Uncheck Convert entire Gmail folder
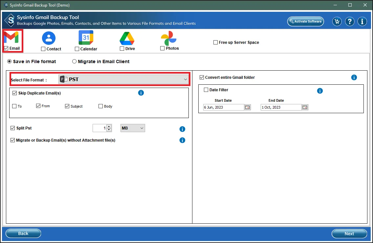373x243 pixels. coord(202,78)
